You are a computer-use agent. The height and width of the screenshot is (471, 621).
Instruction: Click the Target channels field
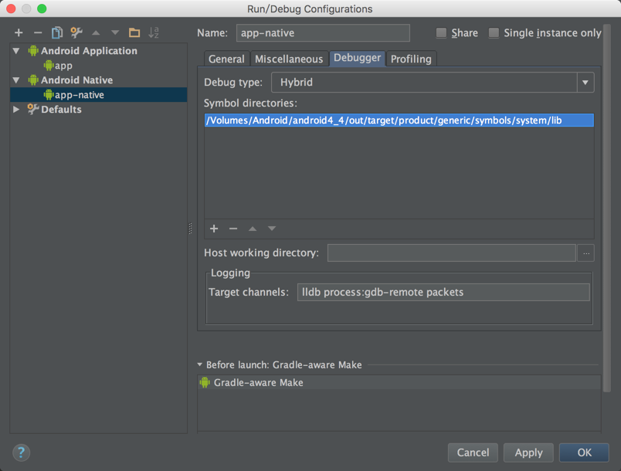point(443,292)
